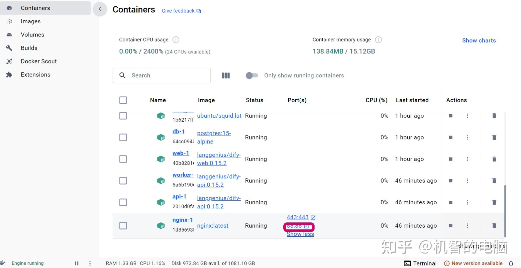Select the nginx-1 container checkbox
The width and height of the screenshot is (521, 268).
pos(123,226)
